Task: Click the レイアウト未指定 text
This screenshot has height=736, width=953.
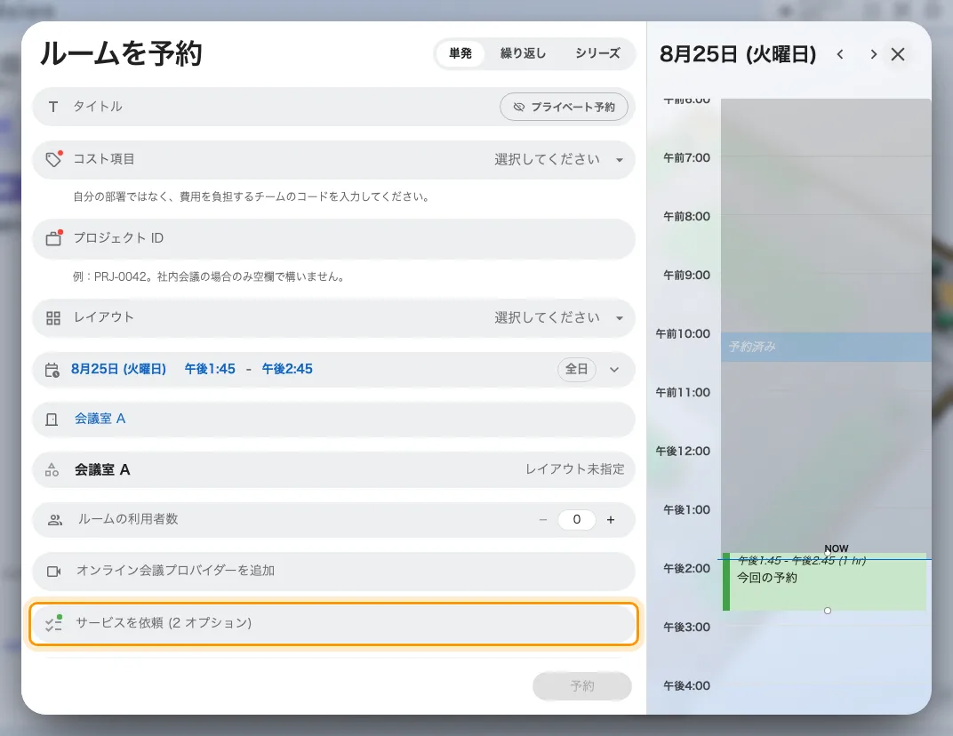Action: (x=575, y=469)
